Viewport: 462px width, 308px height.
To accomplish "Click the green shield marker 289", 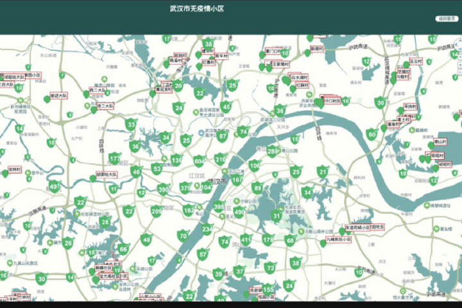I will [273, 152].
